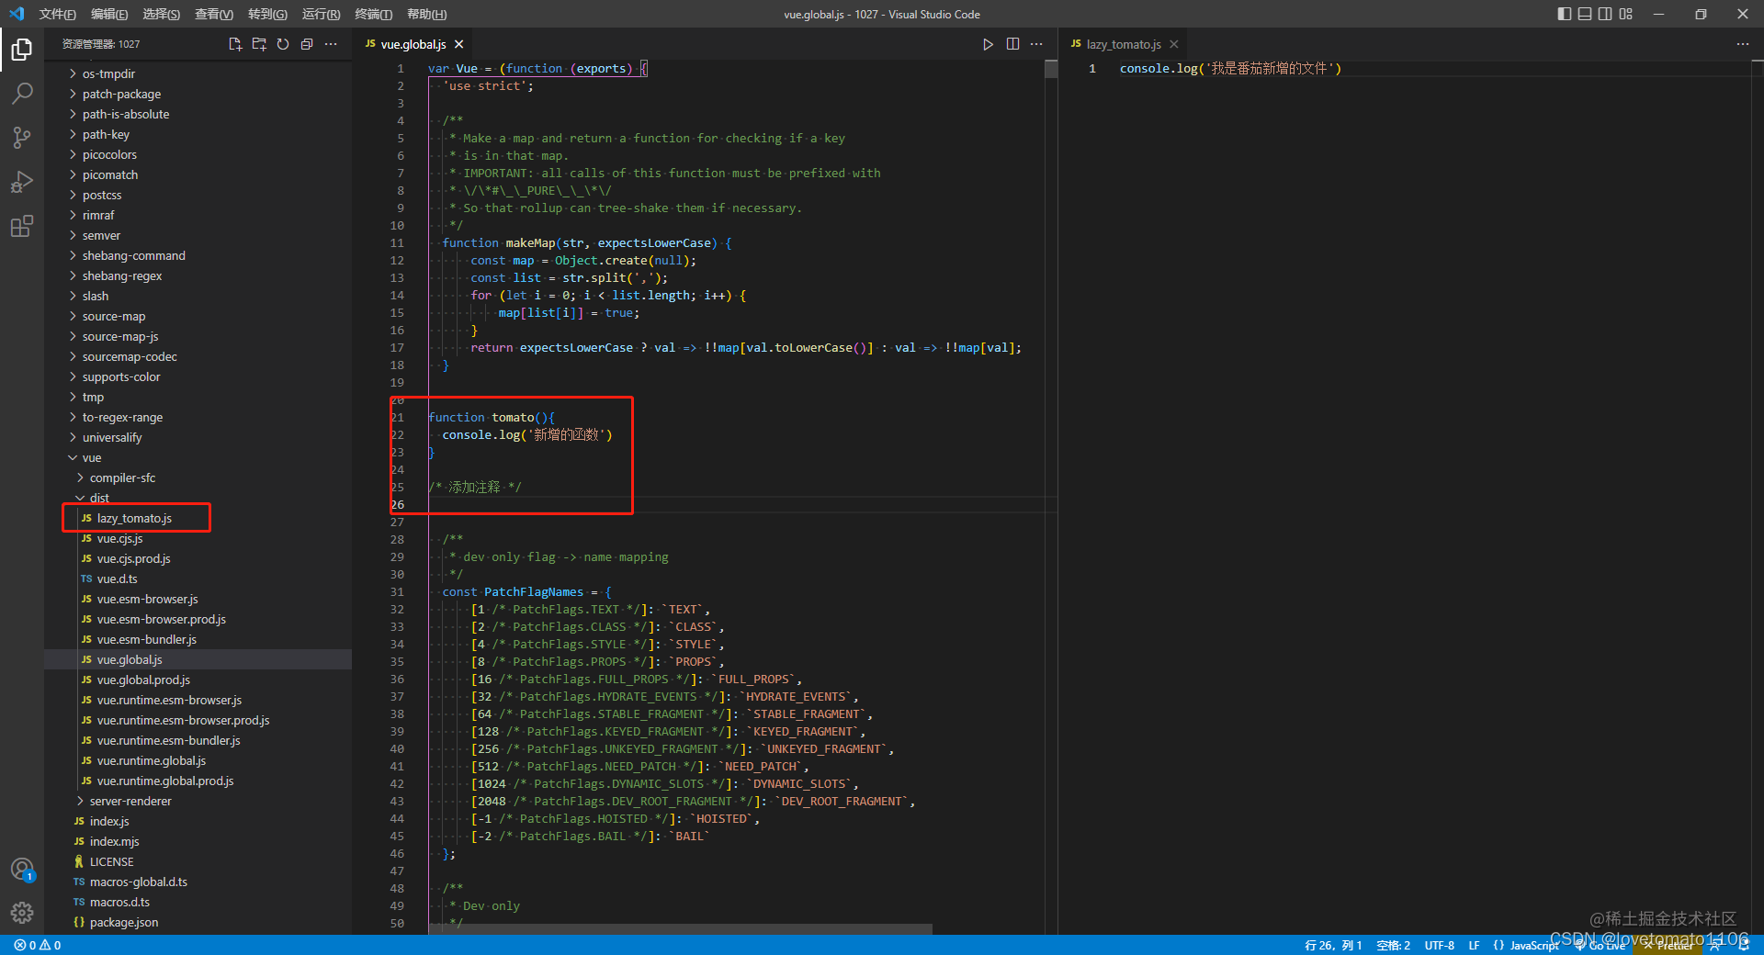Expand the server-renderer folder
The width and height of the screenshot is (1764, 955).
[130, 801]
